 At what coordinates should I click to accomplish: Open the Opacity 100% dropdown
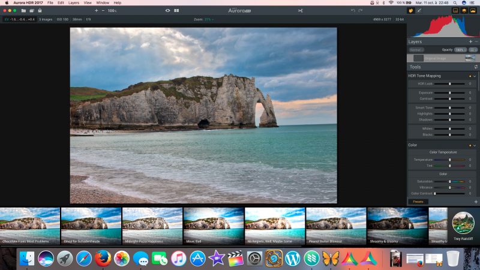click(460, 50)
